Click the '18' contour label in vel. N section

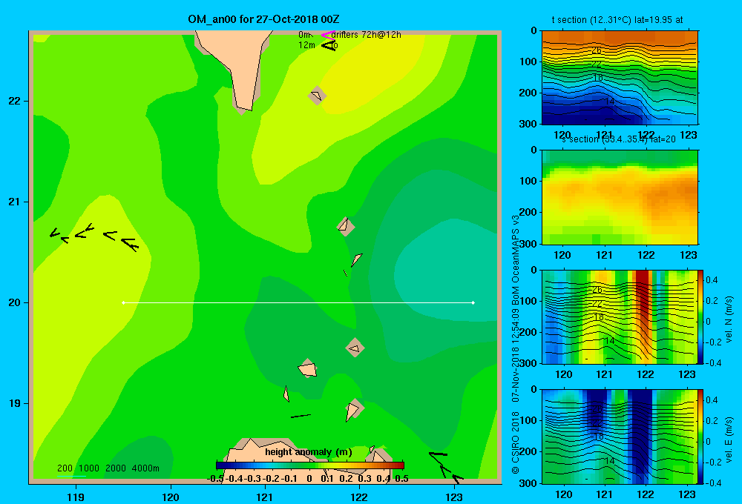click(598, 316)
